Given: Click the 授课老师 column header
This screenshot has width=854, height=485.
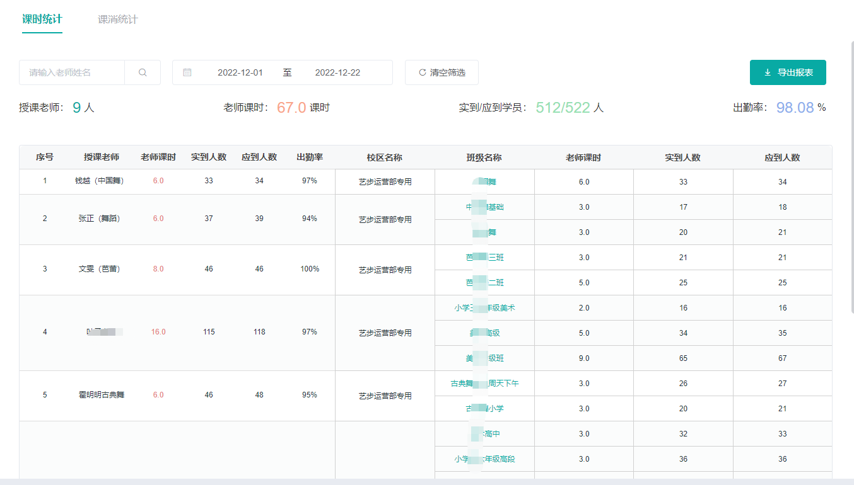Looking at the screenshot, I should [x=100, y=157].
